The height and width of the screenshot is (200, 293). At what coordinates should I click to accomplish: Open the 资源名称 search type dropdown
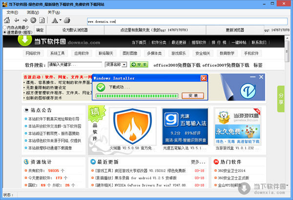click(116, 64)
